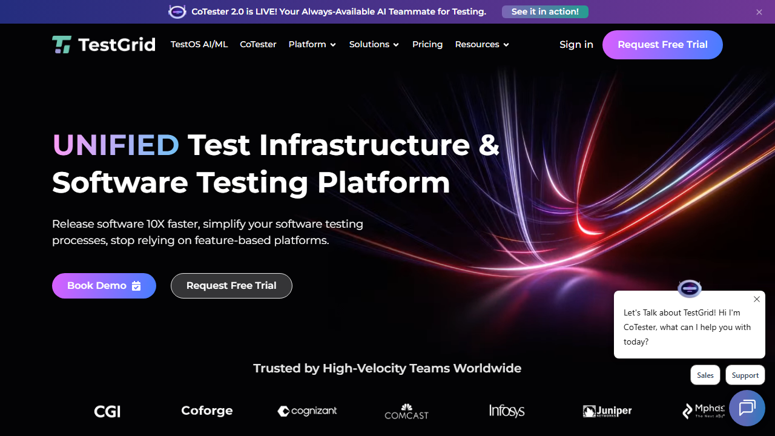
Task: Click the See it in action! button
Action: click(x=545, y=12)
